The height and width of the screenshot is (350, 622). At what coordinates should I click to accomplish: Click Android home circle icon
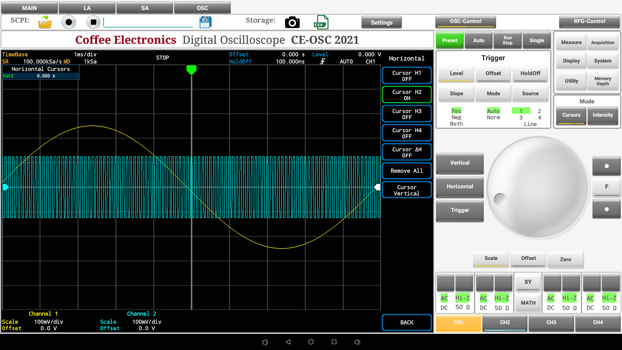[x=311, y=342]
